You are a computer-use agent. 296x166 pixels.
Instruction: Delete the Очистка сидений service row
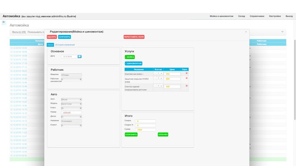tap(186, 86)
